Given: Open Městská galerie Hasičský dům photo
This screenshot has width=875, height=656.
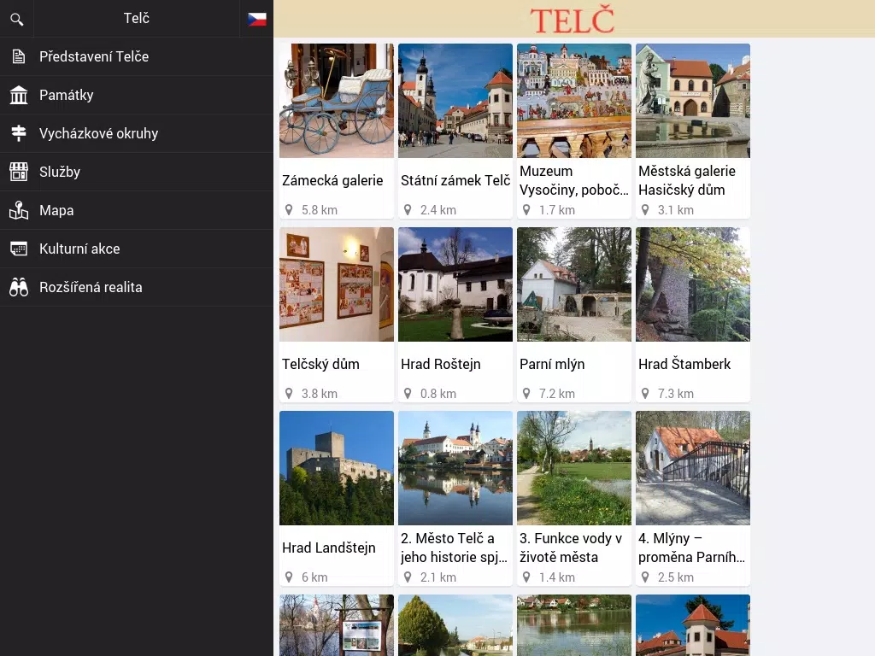Looking at the screenshot, I should (x=693, y=101).
